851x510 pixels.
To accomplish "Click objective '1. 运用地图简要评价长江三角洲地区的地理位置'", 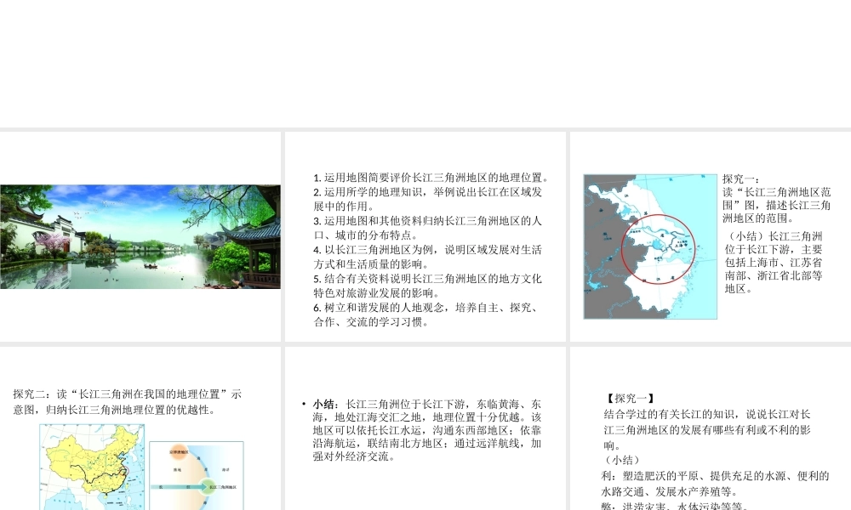I will point(431,178).
